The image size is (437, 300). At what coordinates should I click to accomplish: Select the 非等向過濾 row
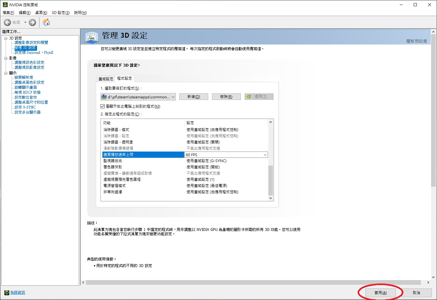click(185, 192)
